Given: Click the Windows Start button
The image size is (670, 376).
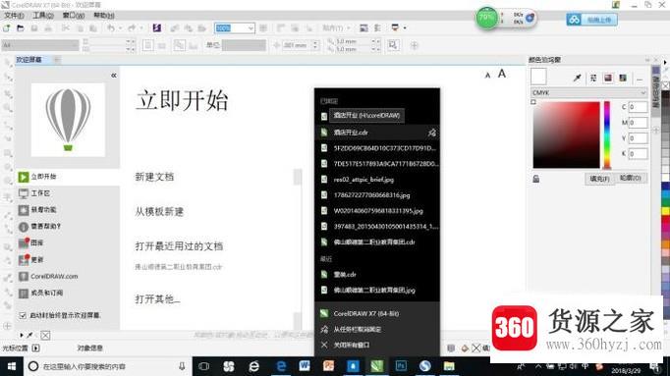Looking at the screenshot, I should (11, 366).
